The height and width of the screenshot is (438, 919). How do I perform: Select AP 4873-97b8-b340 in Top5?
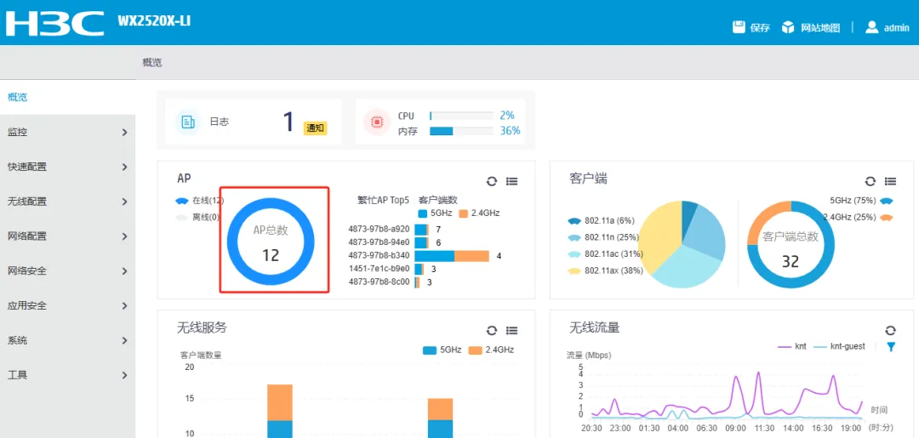pos(379,255)
